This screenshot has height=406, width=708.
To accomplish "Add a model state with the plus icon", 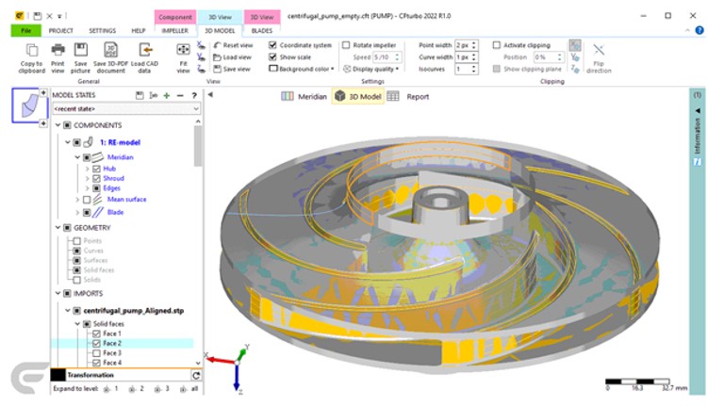I will tap(166, 95).
